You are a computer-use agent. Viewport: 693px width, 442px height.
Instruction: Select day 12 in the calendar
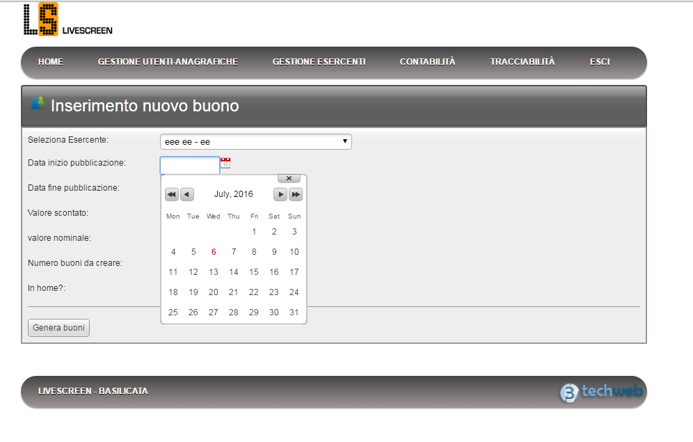tap(193, 272)
